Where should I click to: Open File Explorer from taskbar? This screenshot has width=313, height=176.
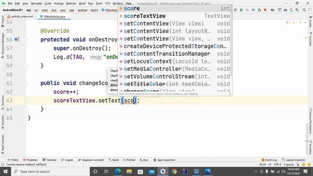(129, 172)
